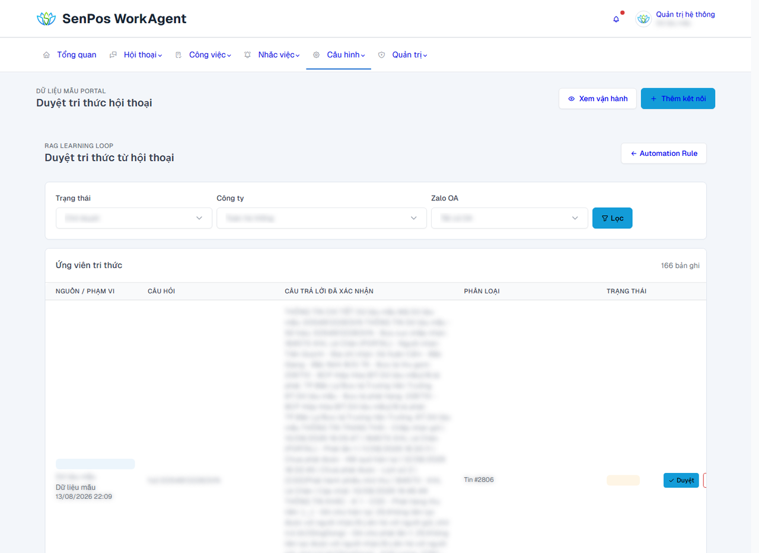Click Thêm kết nối button
This screenshot has width=759, height=553.
[x=678, y=99]
